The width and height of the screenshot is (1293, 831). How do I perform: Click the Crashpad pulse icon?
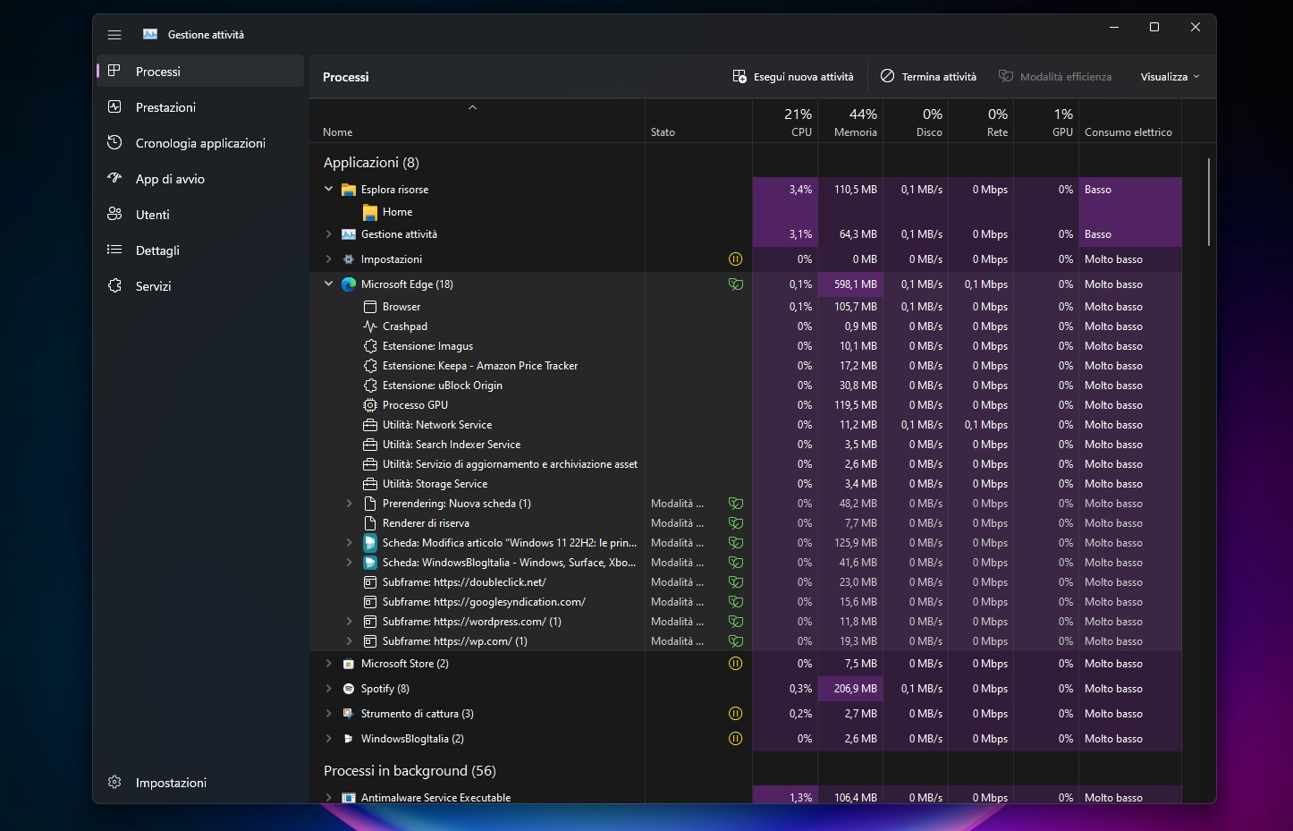click(370, 326)
